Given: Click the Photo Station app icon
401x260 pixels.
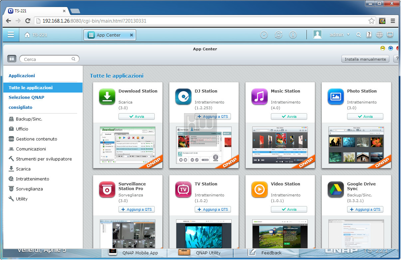Looking at the screenshot, I should (336, 97).
